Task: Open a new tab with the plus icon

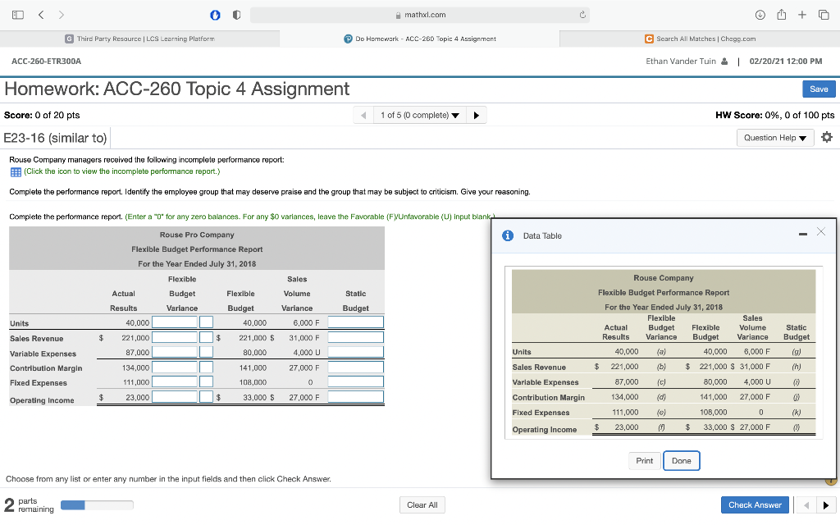Action: coord(802,15)
